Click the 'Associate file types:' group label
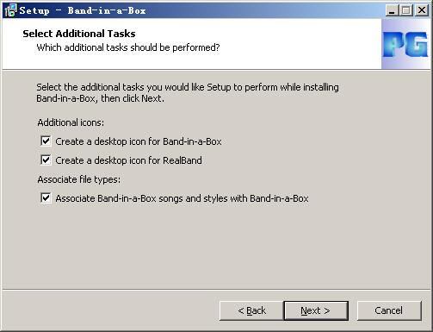Image resolution: width=433 pixels, height=332 pixels. coord(79,179)
